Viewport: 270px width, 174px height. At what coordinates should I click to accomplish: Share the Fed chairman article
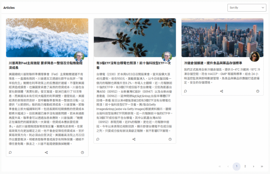(46, 152)
